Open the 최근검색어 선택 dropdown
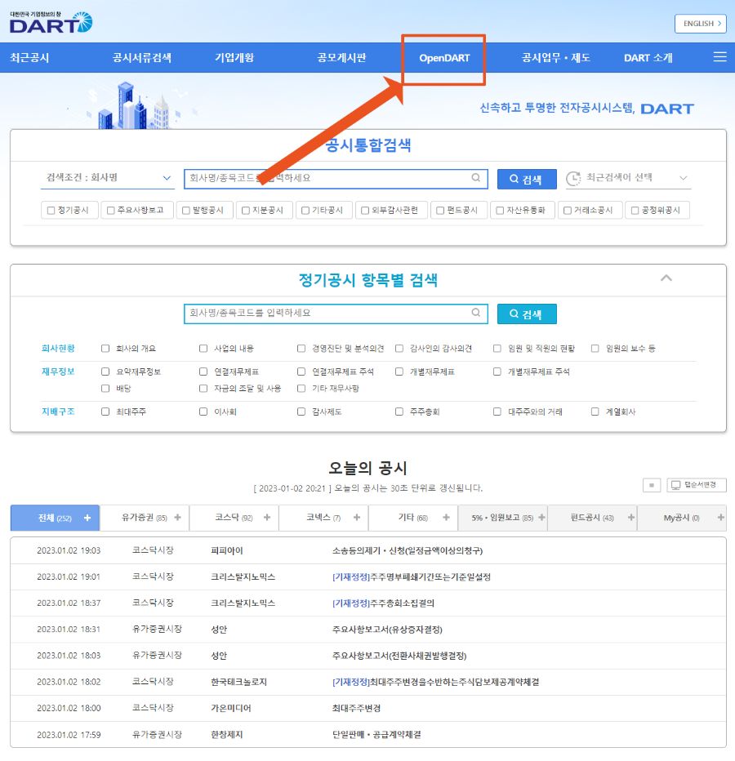The image size is (735, 761). (628, 178)
